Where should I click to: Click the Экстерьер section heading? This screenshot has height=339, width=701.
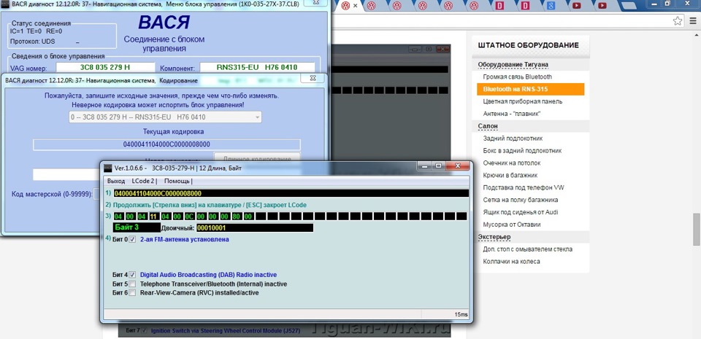[x=494, y=237]
